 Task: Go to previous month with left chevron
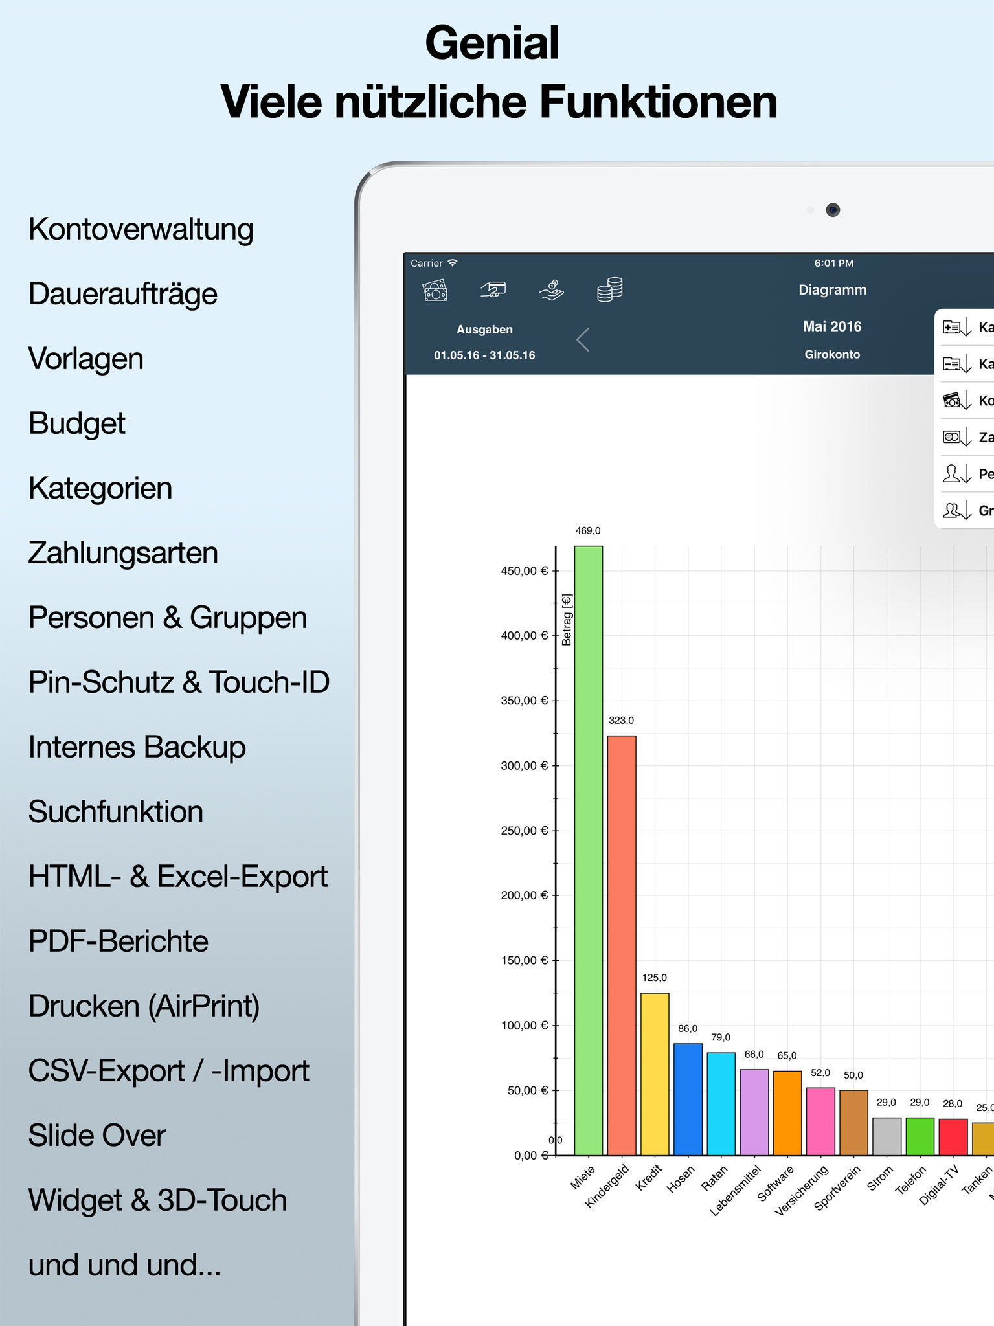point(583,339)
